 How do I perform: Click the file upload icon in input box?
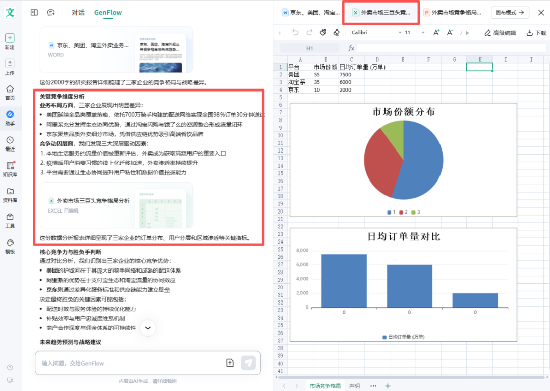coord(230,363)
